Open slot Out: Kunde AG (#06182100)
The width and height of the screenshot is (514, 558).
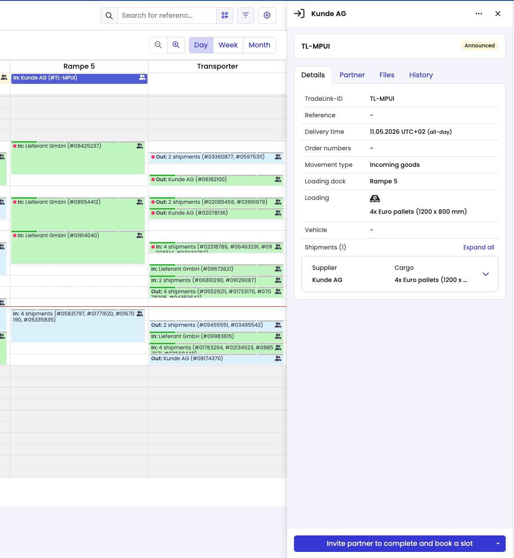[x=217, y=180]
